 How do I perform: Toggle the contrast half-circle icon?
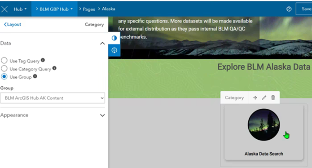tap(114, 38)
